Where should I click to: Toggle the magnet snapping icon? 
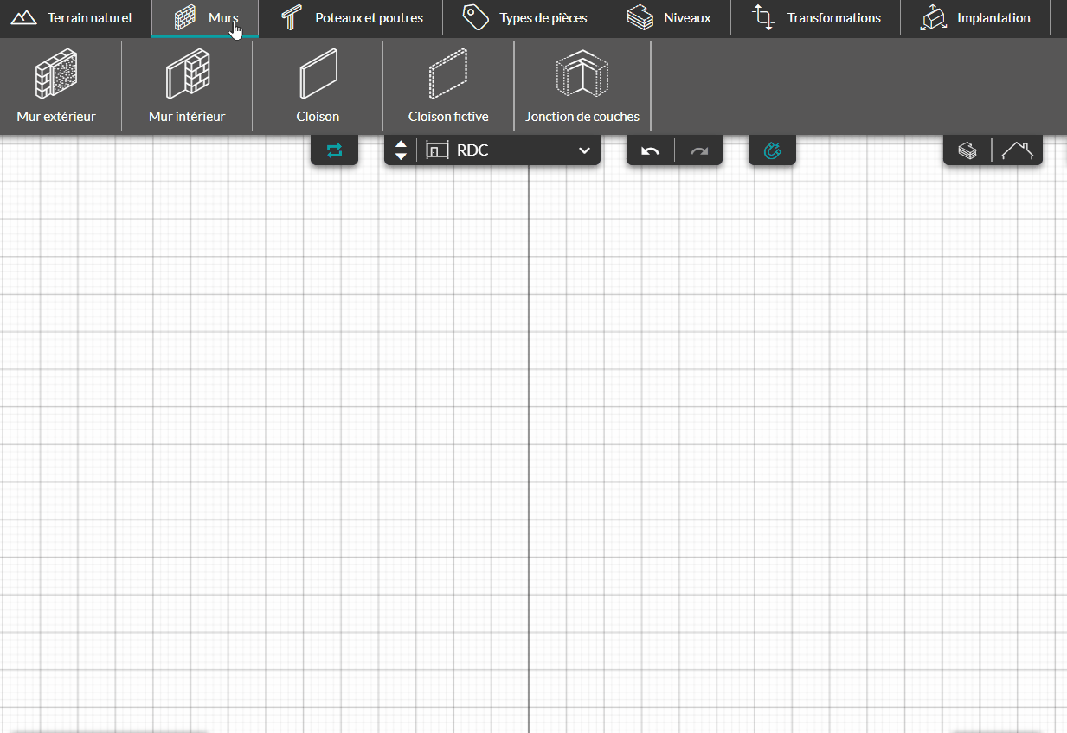pos(773,150)
